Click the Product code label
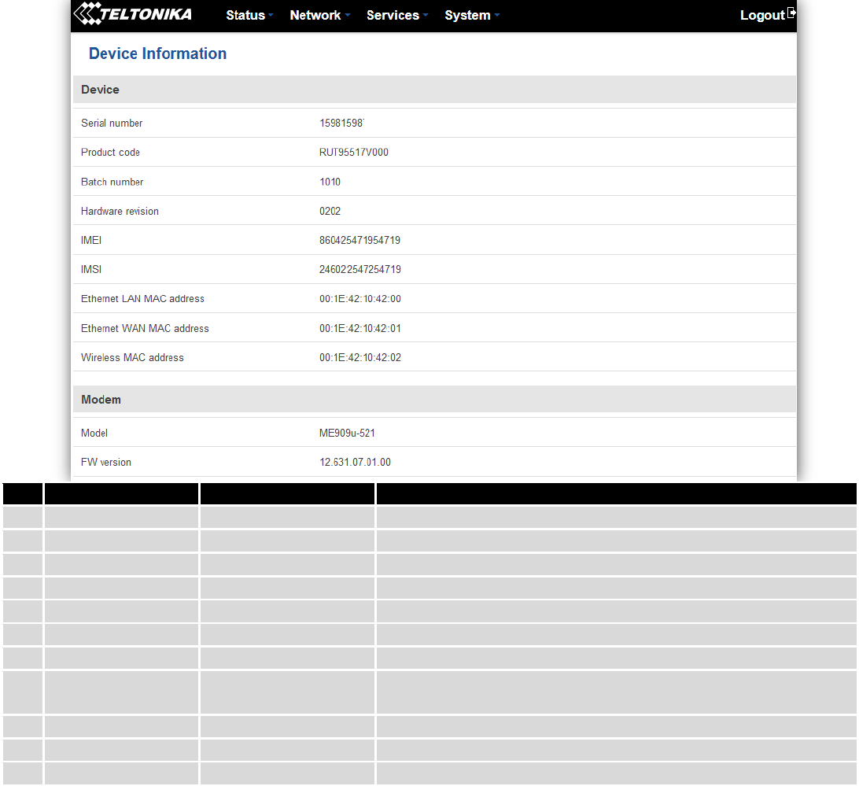 point(110,153)
